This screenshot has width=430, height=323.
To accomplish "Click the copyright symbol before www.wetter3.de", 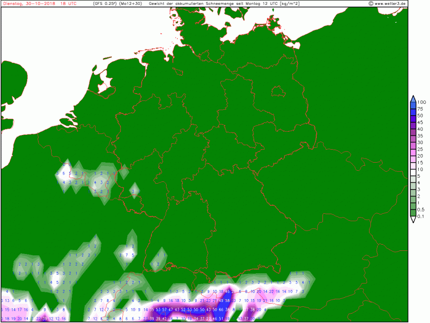I will 371,4.
